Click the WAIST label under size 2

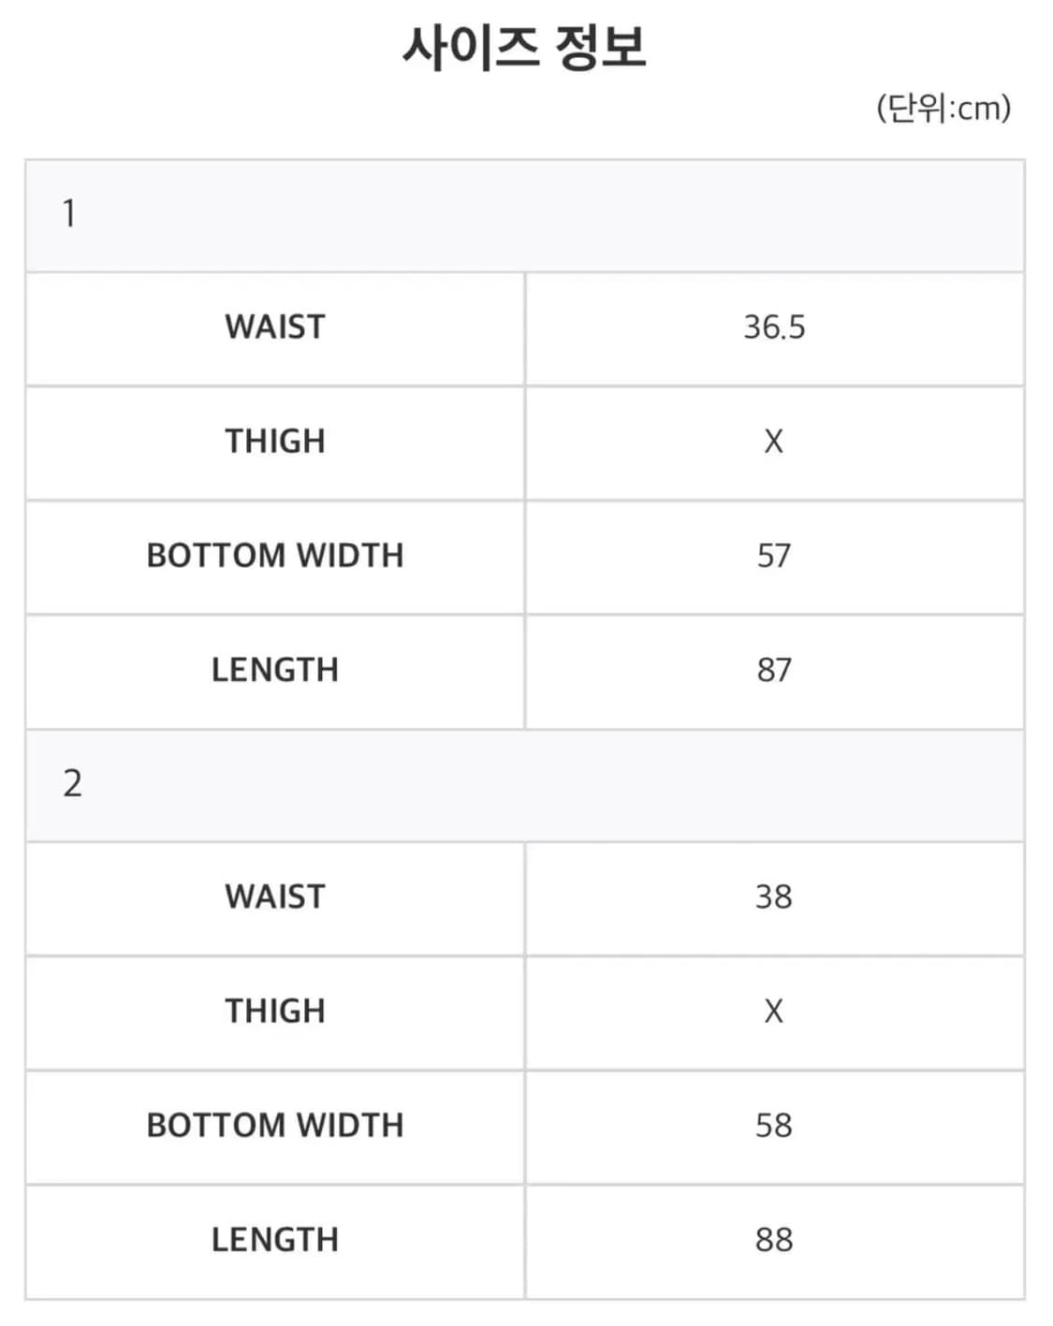[x=275, y=897]
